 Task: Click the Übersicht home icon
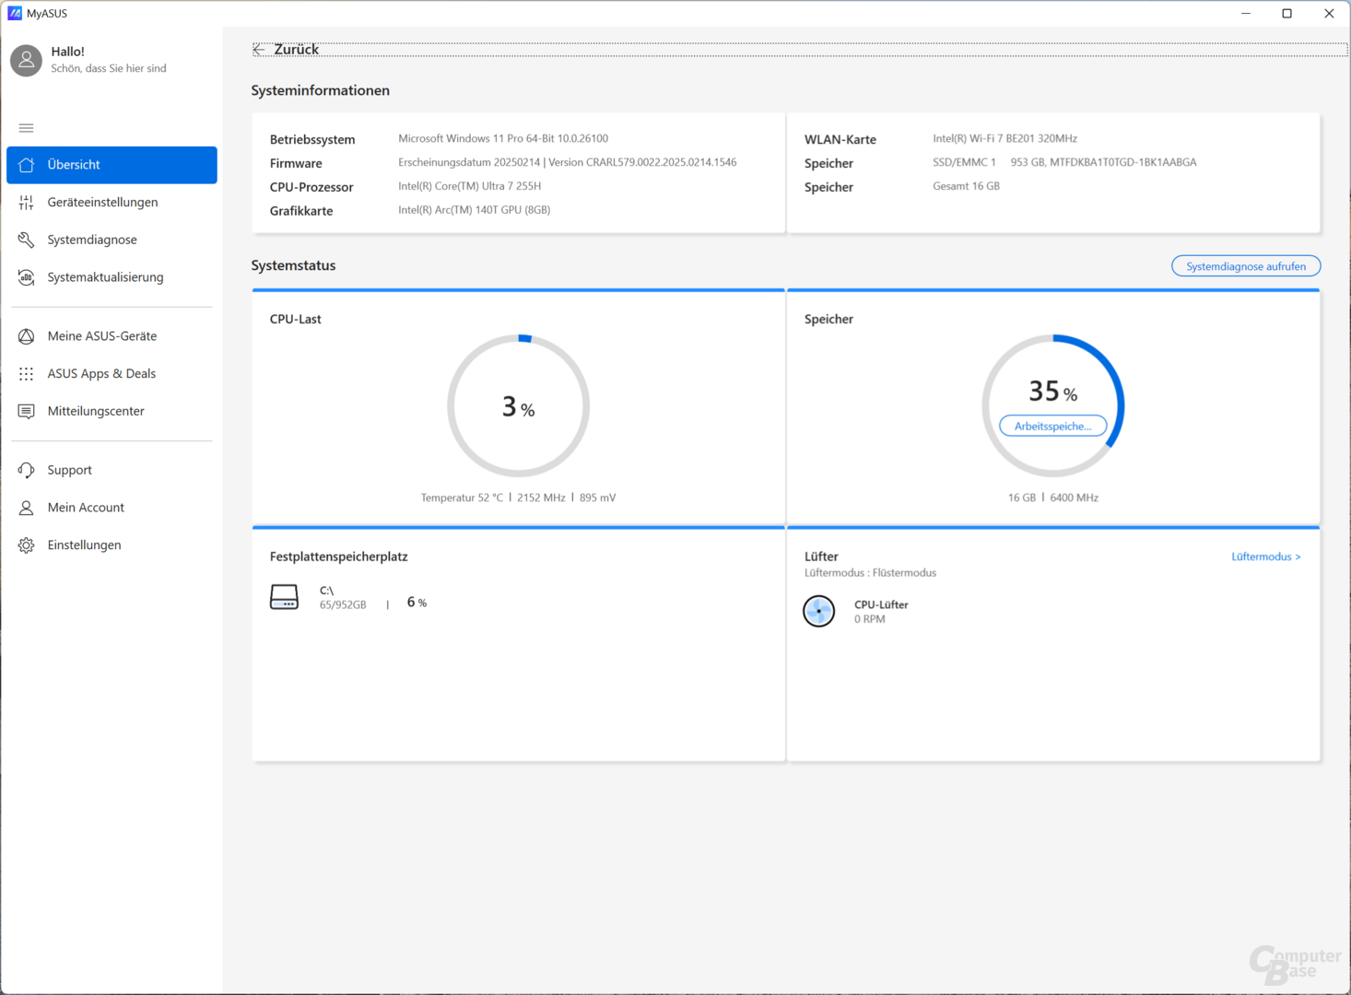[x=26, y=165]
